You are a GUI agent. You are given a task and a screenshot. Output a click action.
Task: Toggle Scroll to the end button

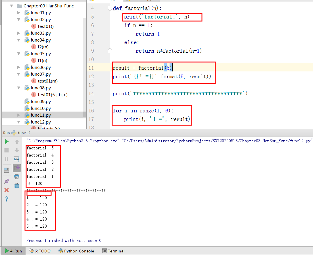tap(17, 168)
